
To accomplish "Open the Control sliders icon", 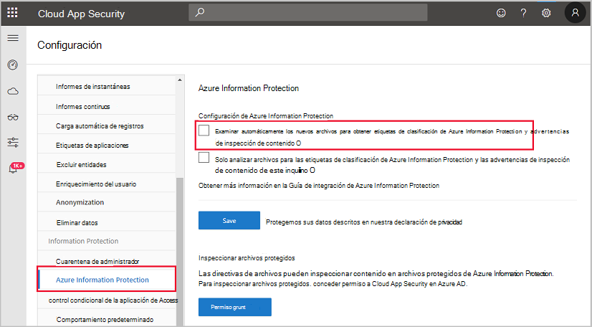I will pos(13,143).
